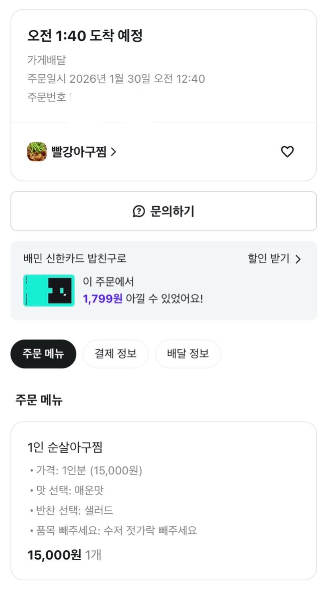Viewport: 330px width, 590px height.
Task: Click the question bubble icon in 문의하기
Action: (x=139, y=211)
